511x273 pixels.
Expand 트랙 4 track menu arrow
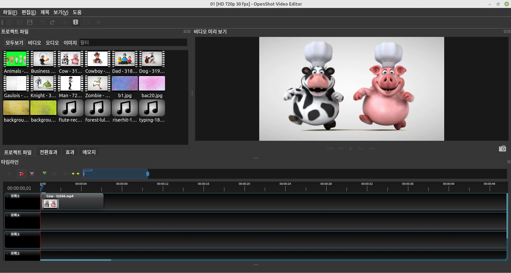8,215
